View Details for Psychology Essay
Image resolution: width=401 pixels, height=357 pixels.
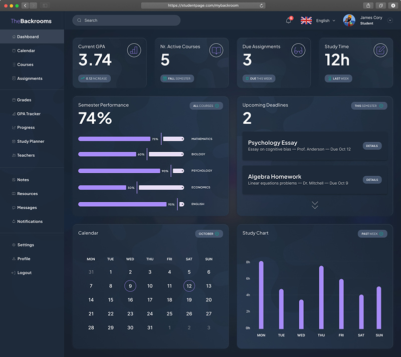pyautogui.click(x=372, y=146)
